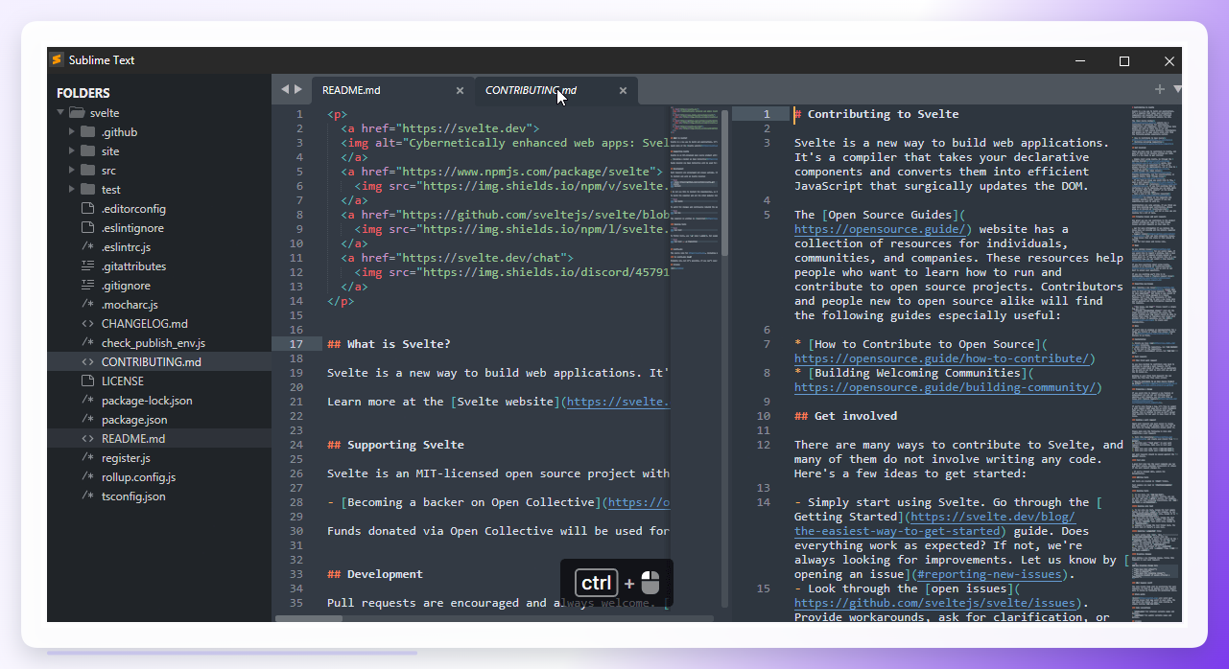Click line number 17 in left gutter
Screen dimensions: 1229x669
click(296, 344)
